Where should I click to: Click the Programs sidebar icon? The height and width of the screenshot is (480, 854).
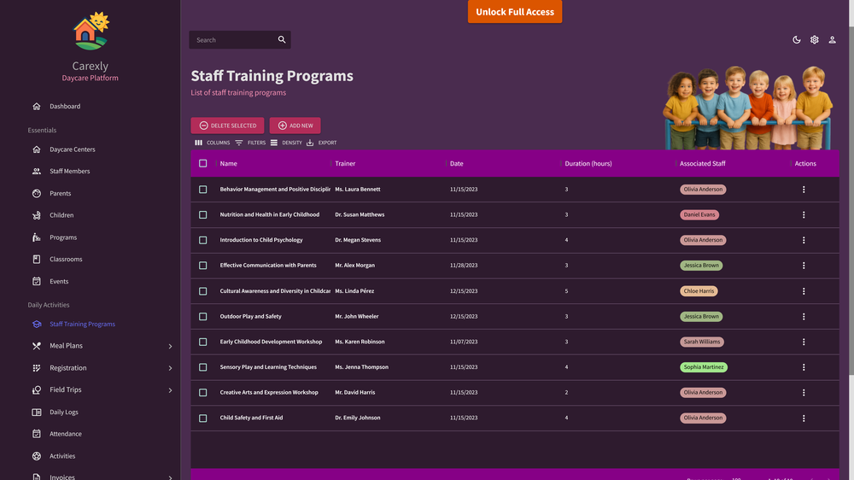[37, 237]
